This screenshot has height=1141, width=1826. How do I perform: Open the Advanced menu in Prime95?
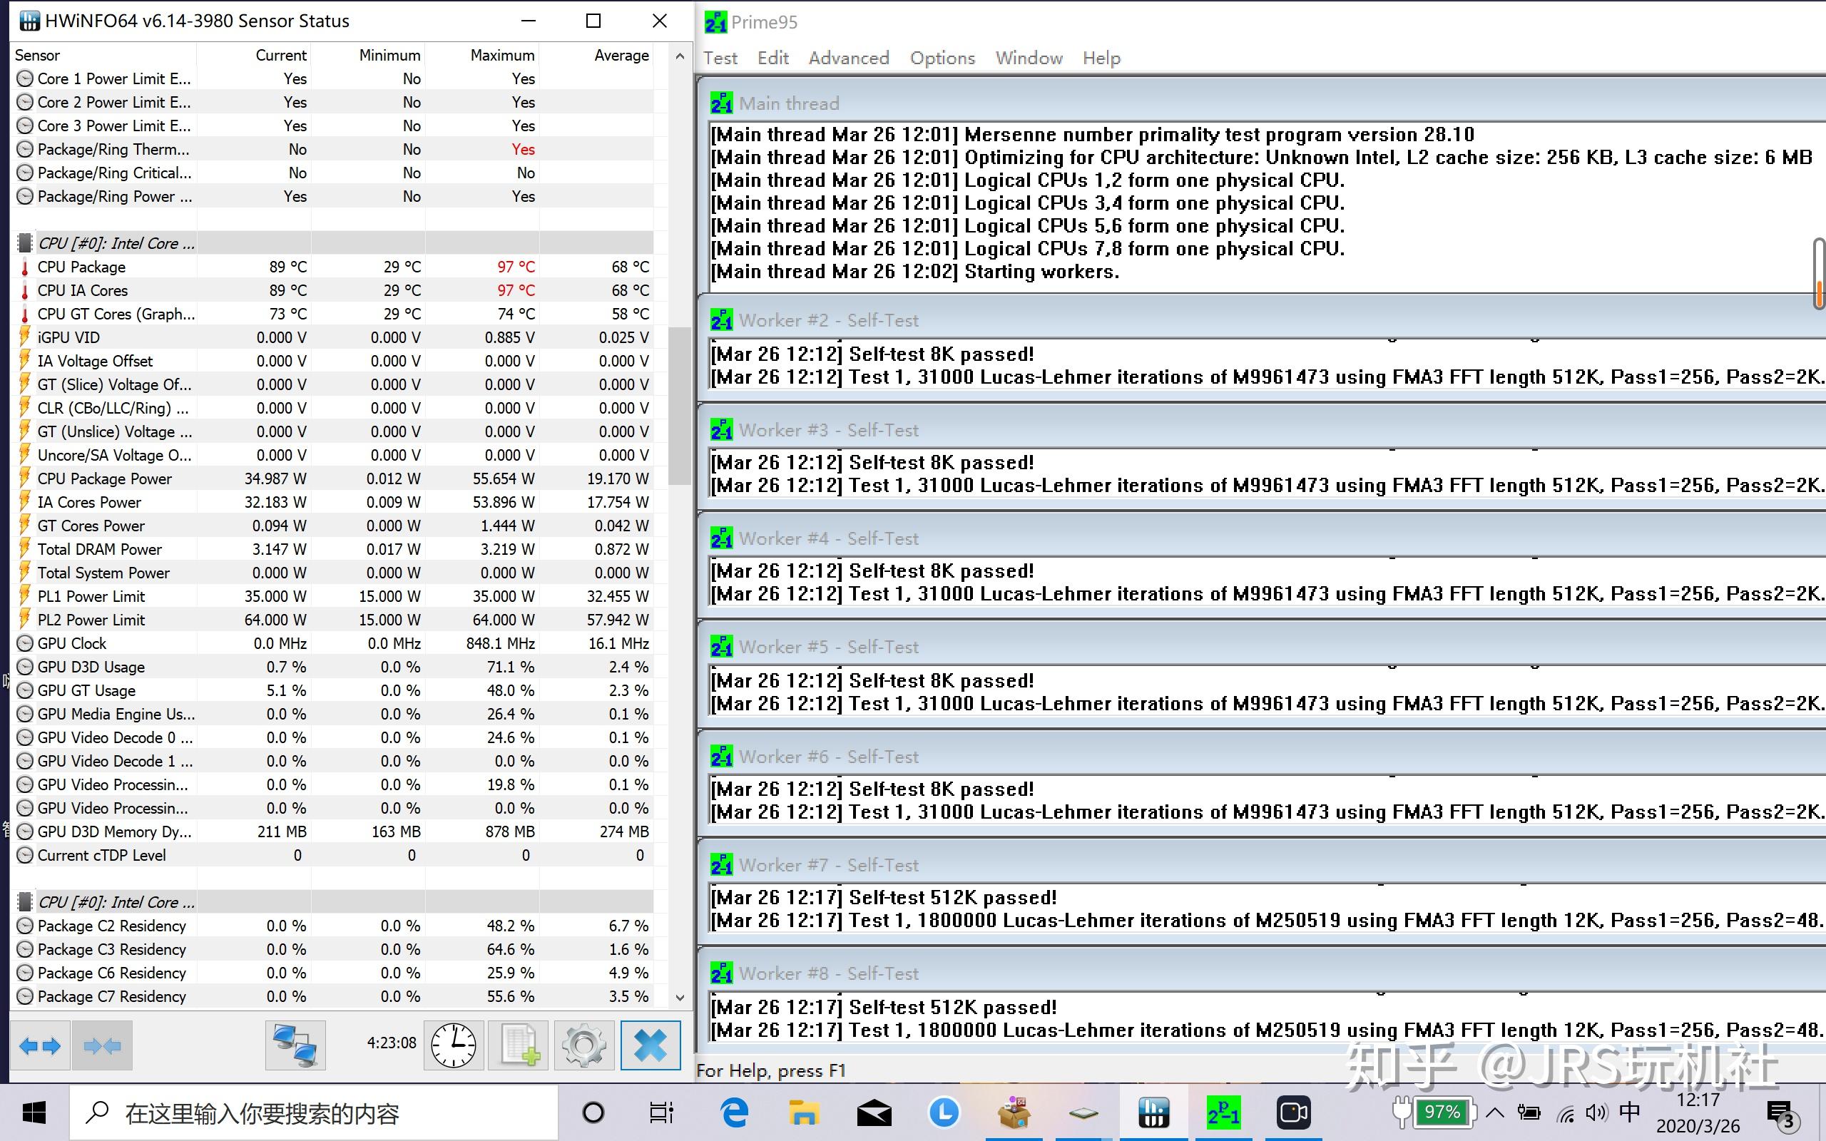tap(848, 58)
